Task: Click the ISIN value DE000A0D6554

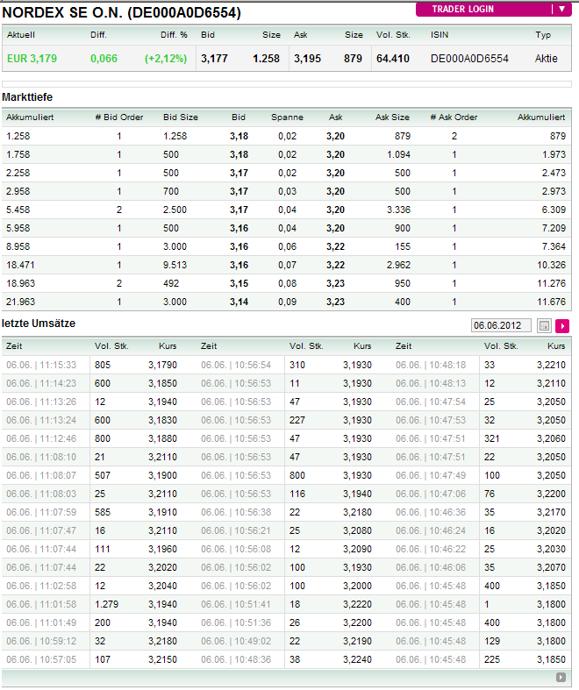Action: 470,59
